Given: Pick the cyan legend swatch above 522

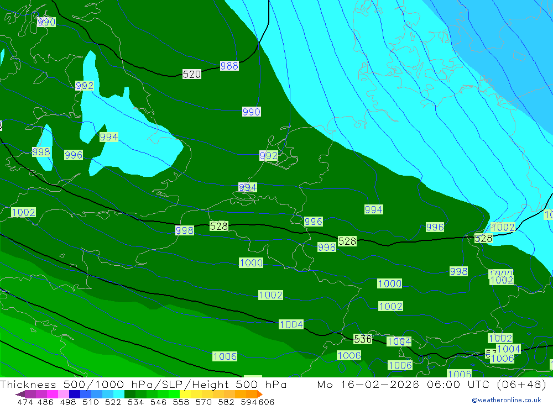Looking at the screenshot, I should [x=119, y=394].
